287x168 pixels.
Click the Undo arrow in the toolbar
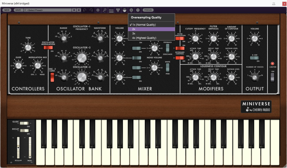(85, 10)
